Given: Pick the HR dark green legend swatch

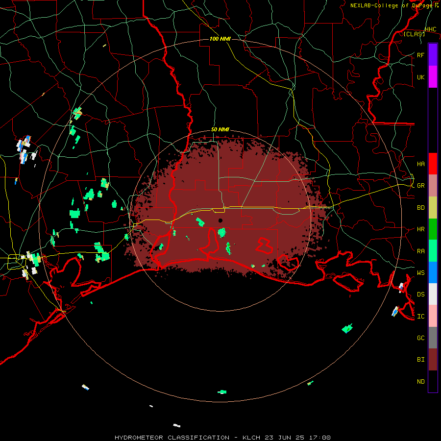Looking at the screenshot, I should click(x=433, y=229).
